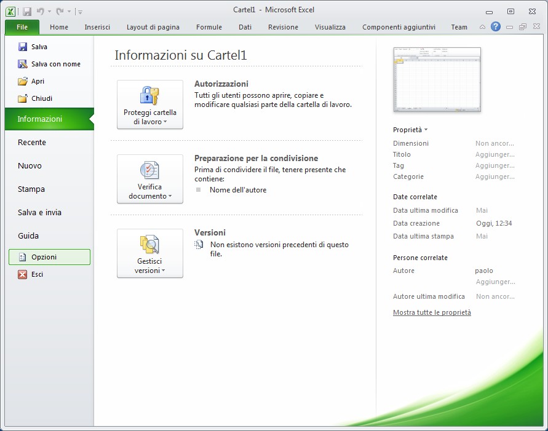The width and height of the screenshot is (548, 431).
Task: Open the Verifica documento dropdown button
Action: pyautogui.click(x=150, y=179)
